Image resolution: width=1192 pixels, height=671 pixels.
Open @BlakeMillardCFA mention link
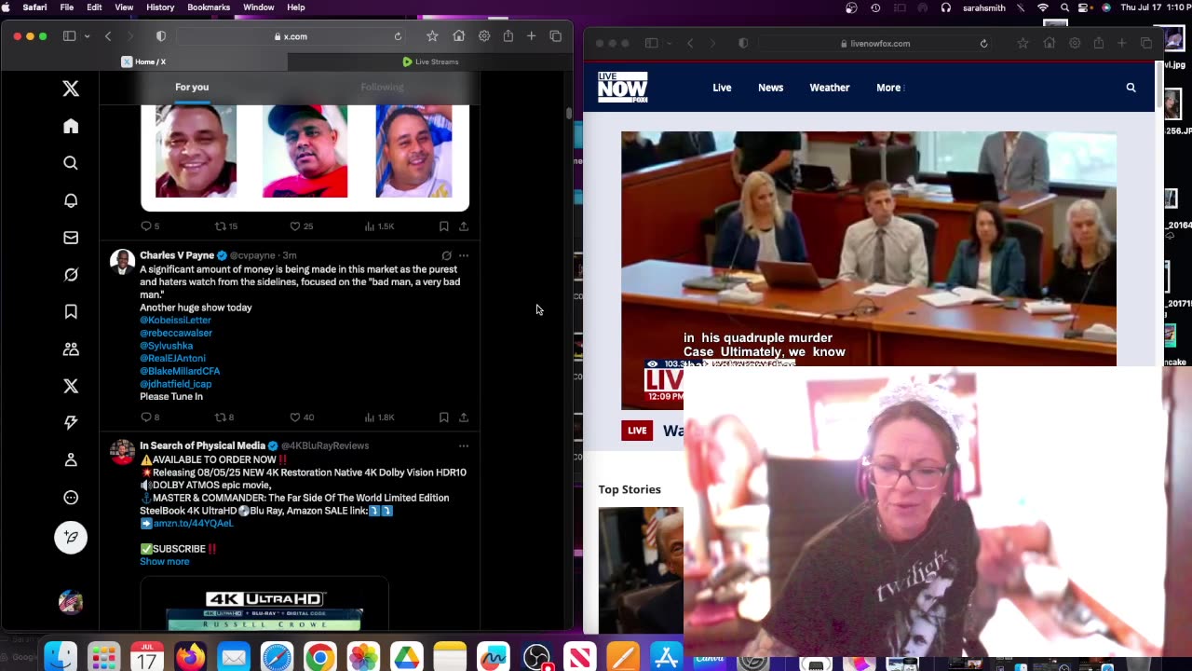click(x=180, y=371)
